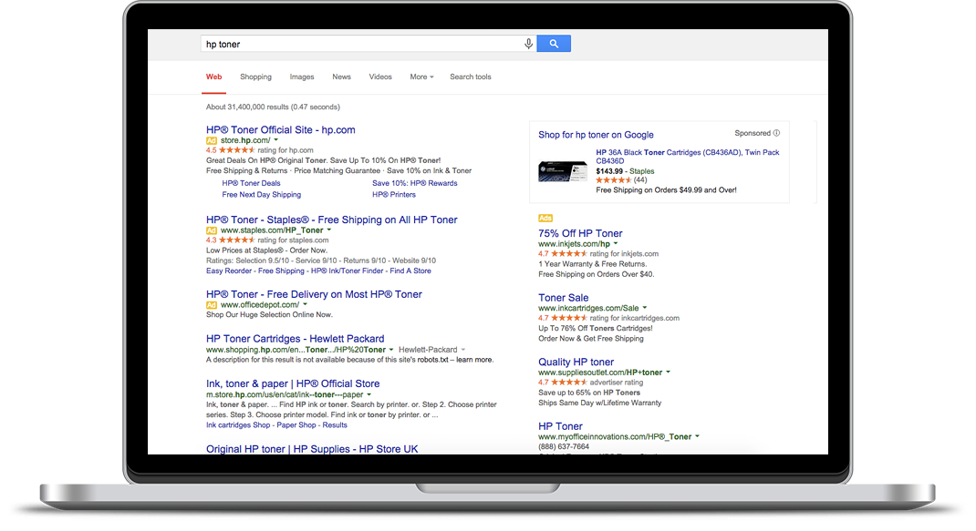Click the microphone voice search icon

pyautogui.click(x=528, y=44)
